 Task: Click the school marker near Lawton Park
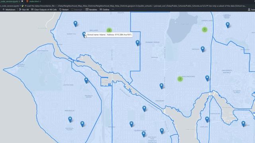click(86, 80)
